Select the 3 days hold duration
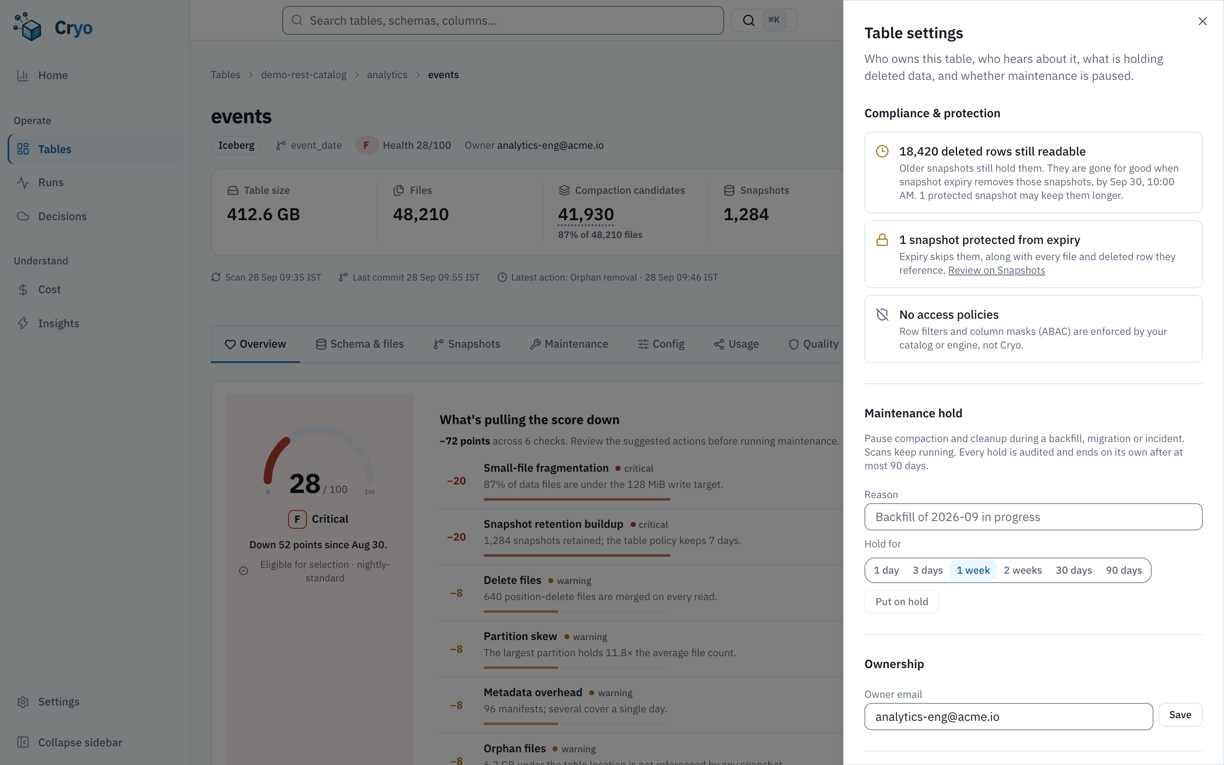The image size is (1224, 765). [928, 570]
